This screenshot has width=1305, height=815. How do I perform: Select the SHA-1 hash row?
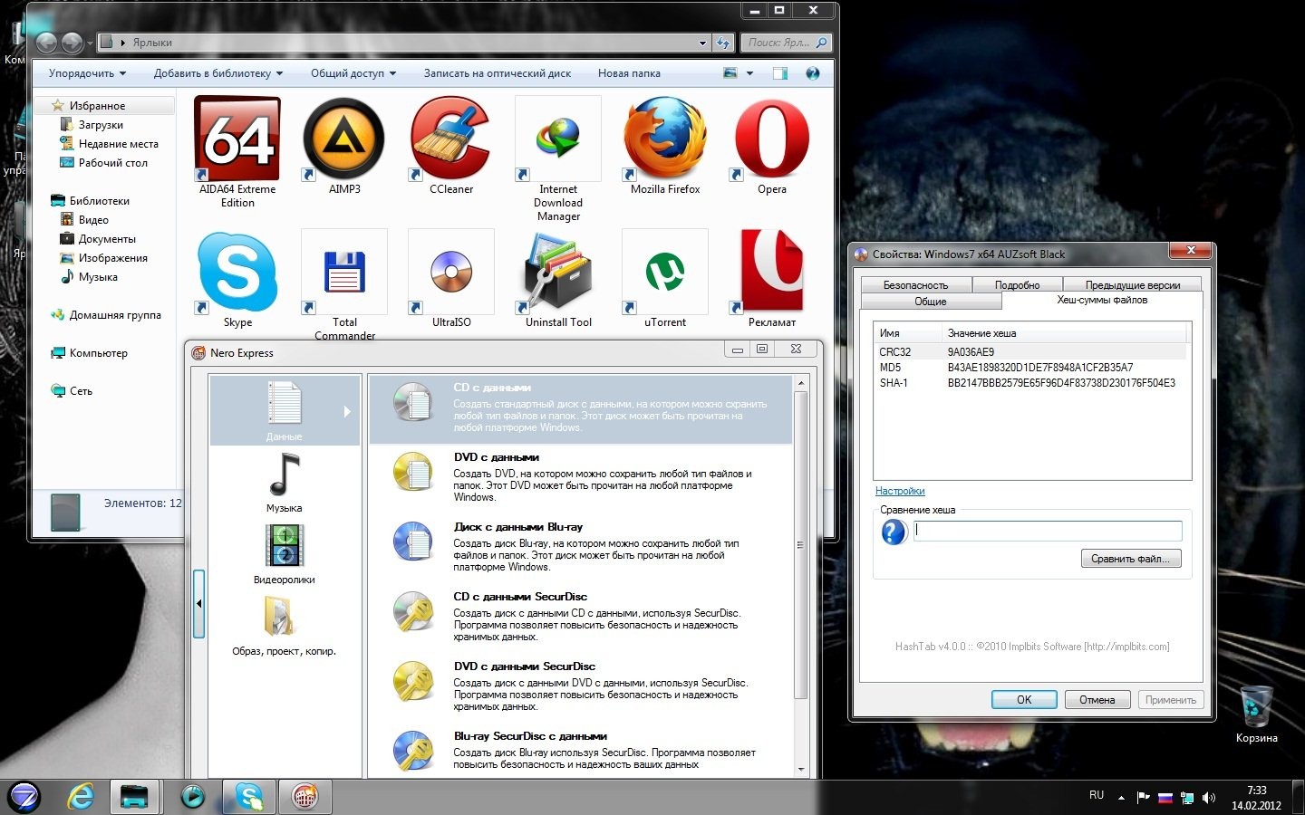tap(1030, 383)
